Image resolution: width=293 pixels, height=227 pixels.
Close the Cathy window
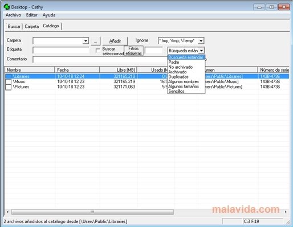[x=284, y=7]
